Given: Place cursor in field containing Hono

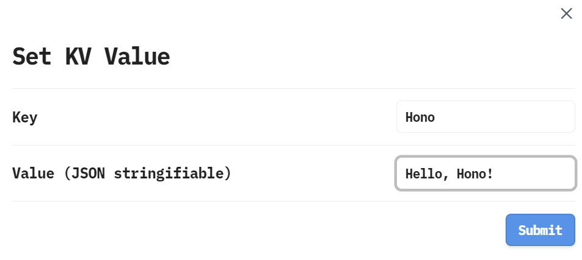Looking at the screenshot, I should [x=486, y=117].
